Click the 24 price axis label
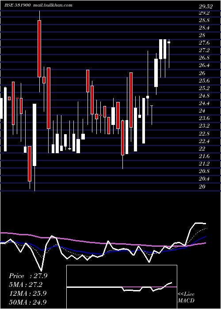Image resolution: width=221 pixels, height=309 pixels. tap(202, 111)
